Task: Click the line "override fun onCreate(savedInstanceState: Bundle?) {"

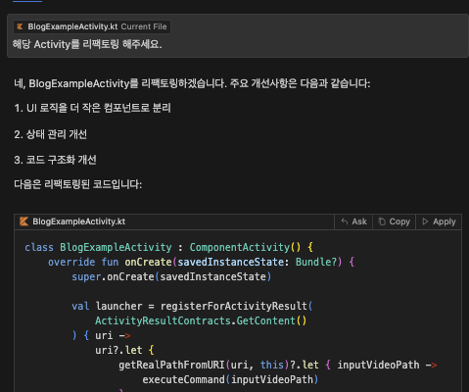Action: click(x=201, y=262)
